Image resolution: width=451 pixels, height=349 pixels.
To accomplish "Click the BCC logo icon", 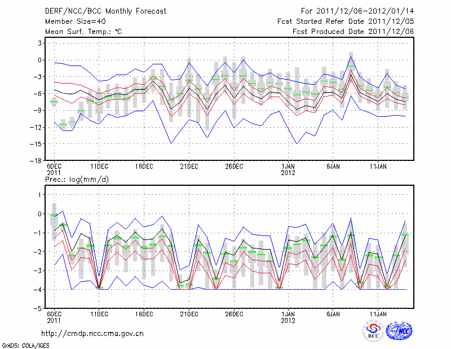I will click(x=373, y=330).
